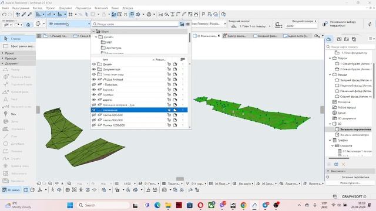Open the folder view icon in layer search
The width and height of the screenshot is (376, 211).
point(182,24)
